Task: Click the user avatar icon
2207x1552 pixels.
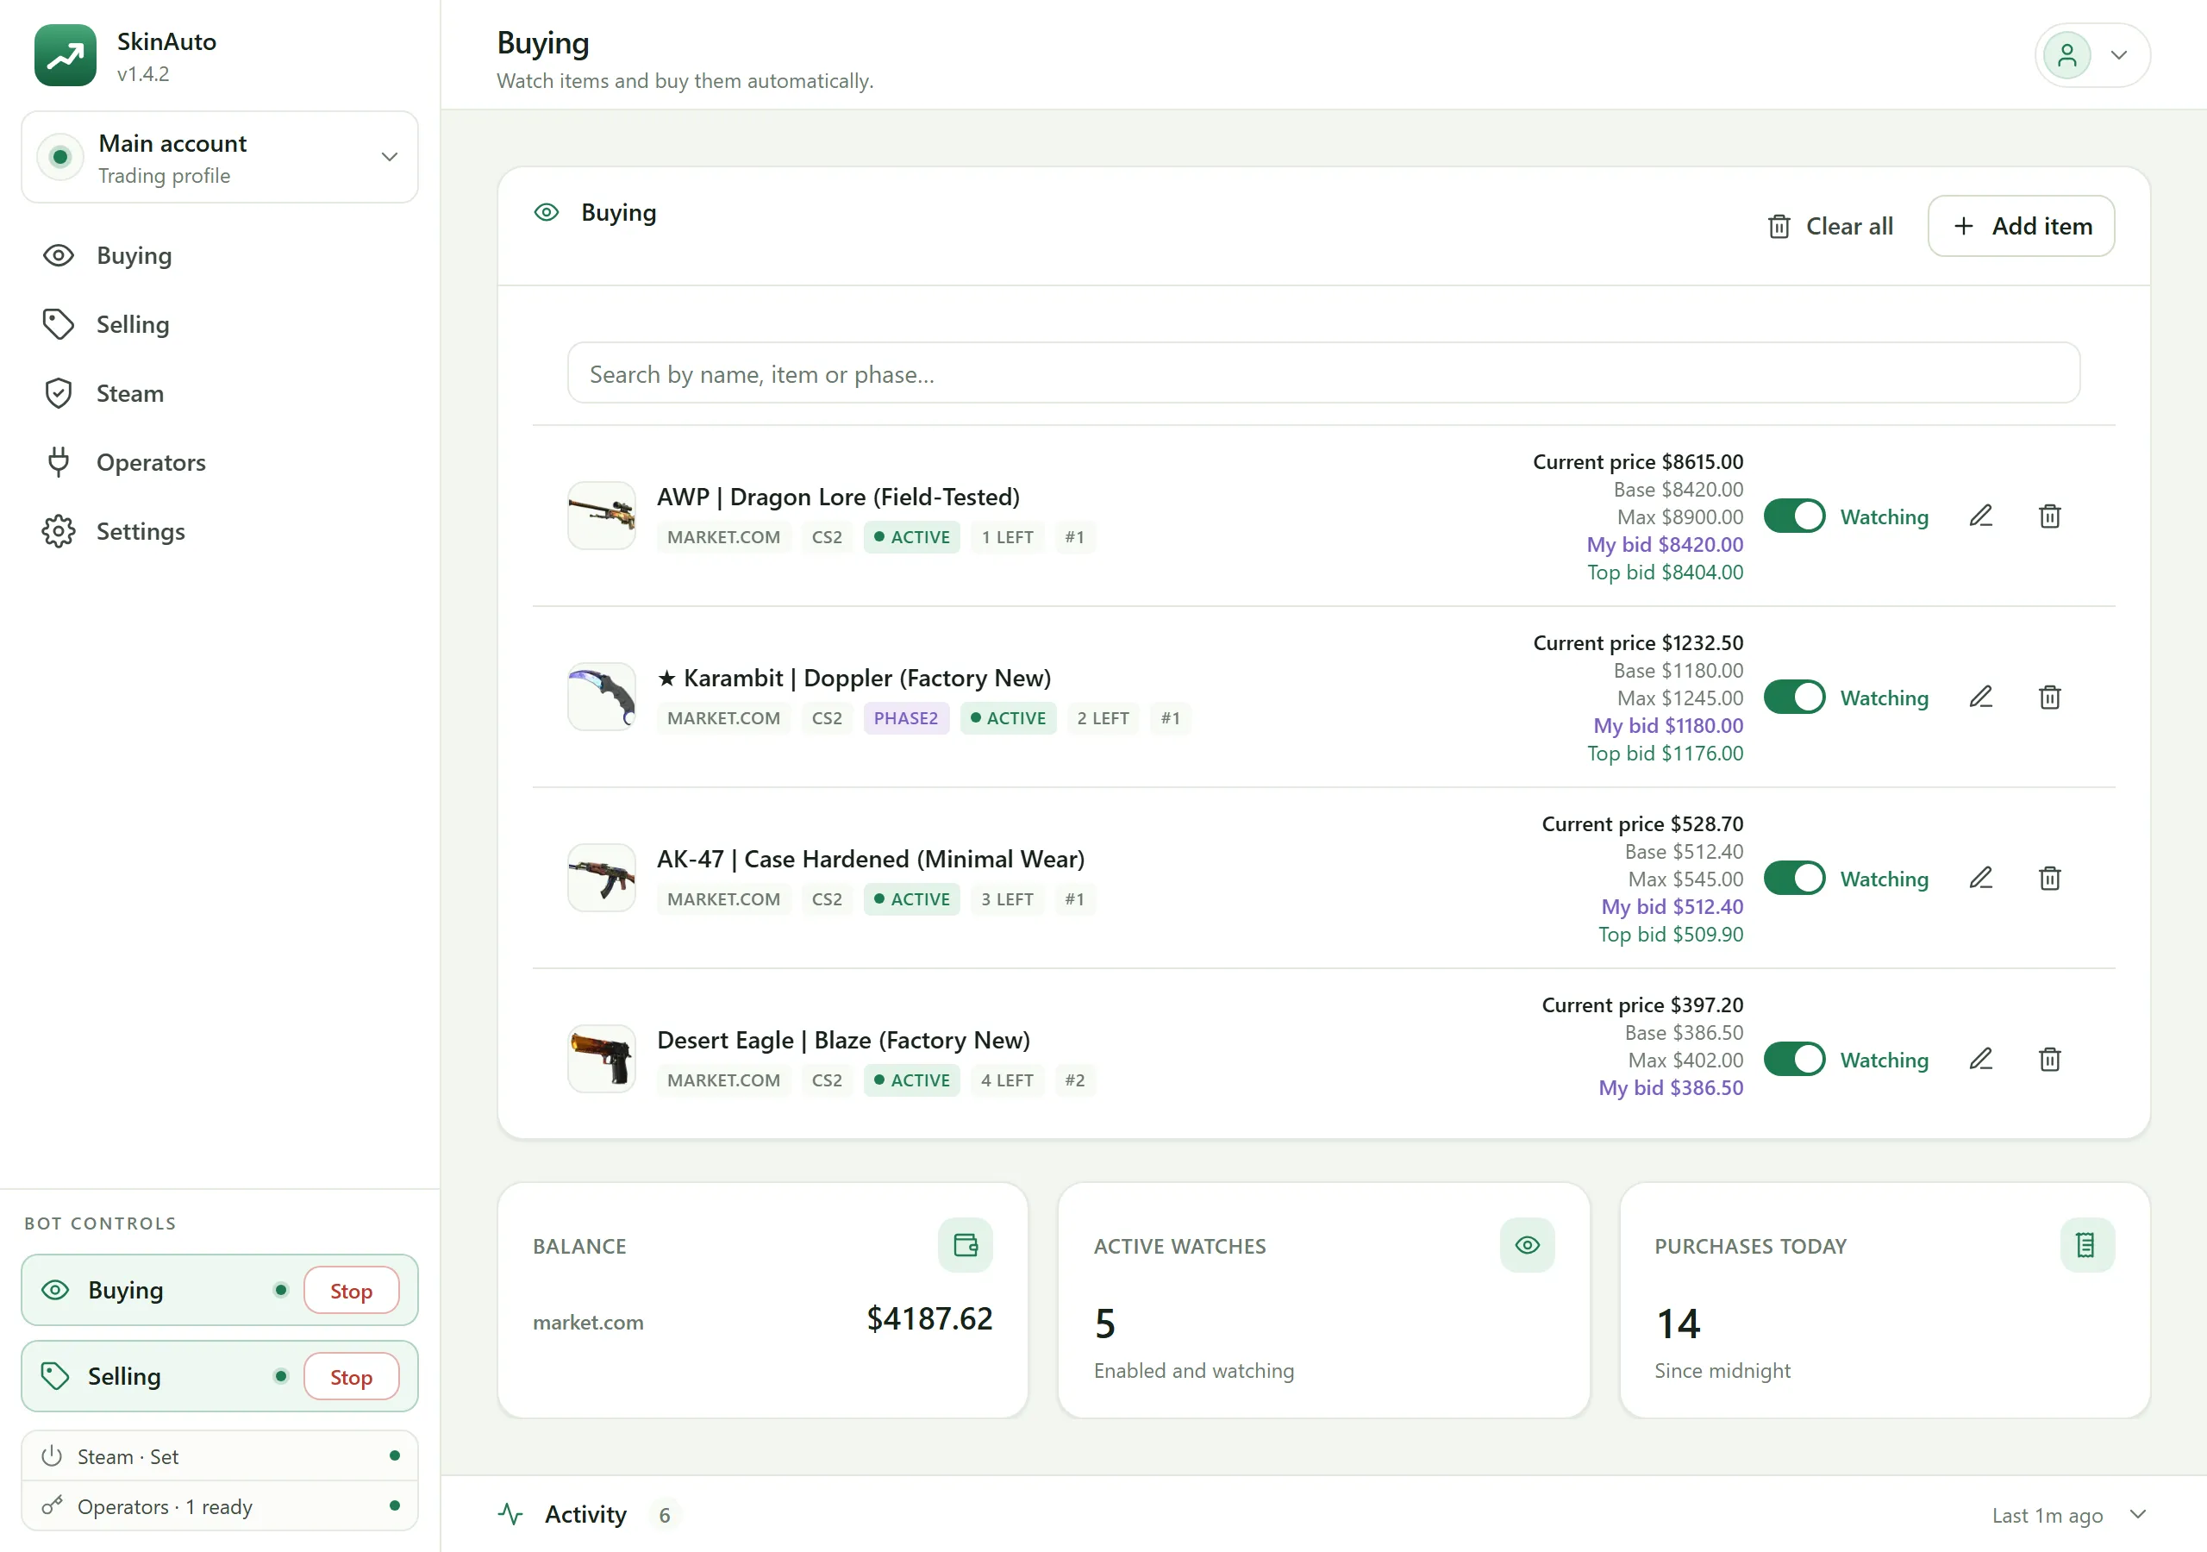Action: pos(2066,56)
